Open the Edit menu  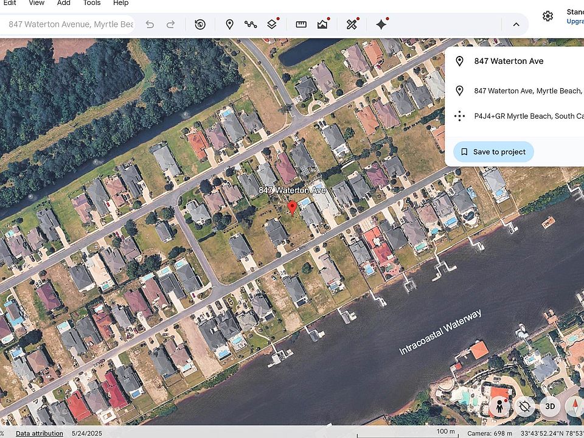10,3
